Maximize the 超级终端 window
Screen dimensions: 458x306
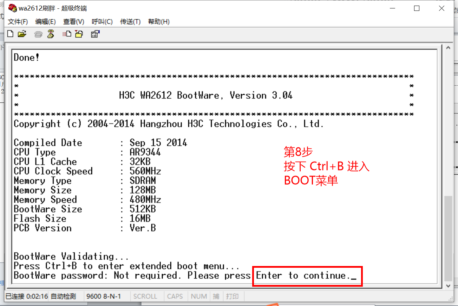[417, 8]
